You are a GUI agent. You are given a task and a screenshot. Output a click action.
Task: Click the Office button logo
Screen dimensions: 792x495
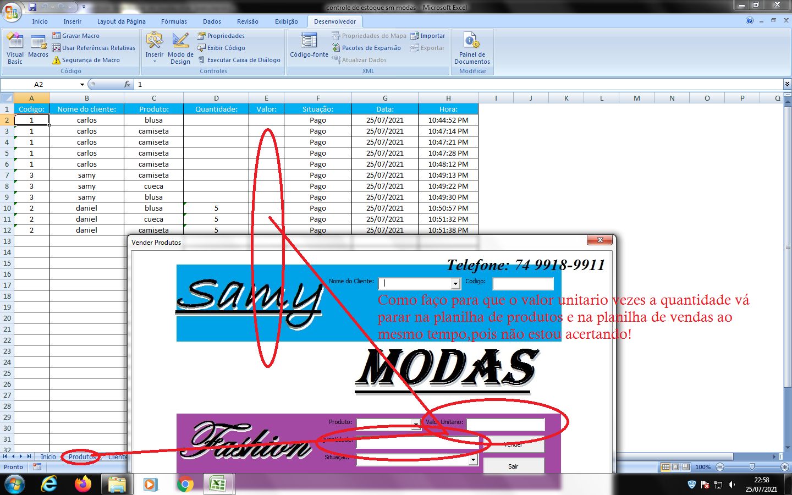pos(11,11)
